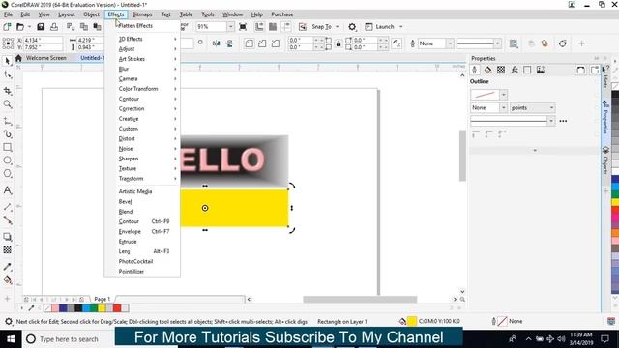Click green swatch in document palette
This screenshot has height=348, width=619.
click(x=94, y=308)
